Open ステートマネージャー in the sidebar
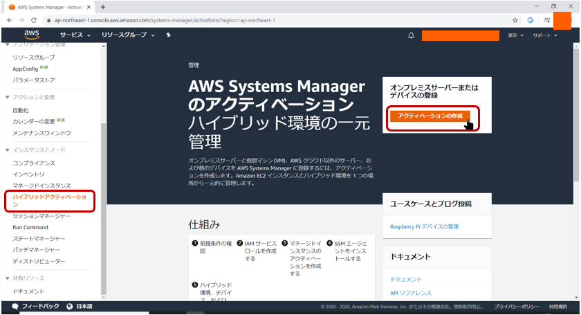 39,239
